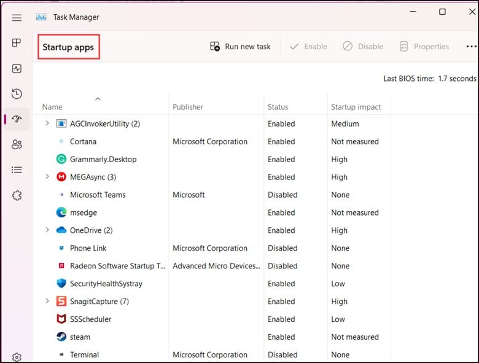Viewport: 479px width, 363px height.
Task: Click the SecurityHealthSystray shield icon
Action: tap(61, 283)
